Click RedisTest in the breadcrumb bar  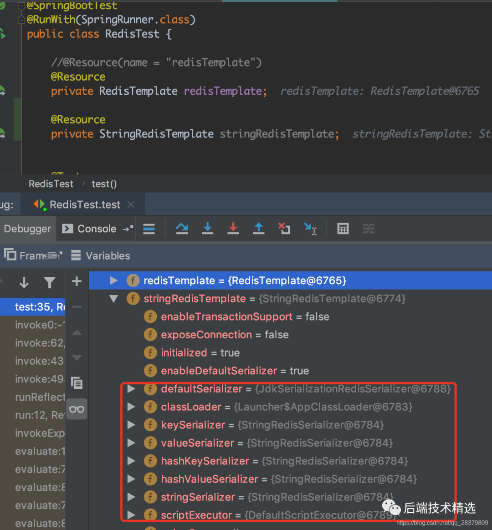[x=51, y=183]
